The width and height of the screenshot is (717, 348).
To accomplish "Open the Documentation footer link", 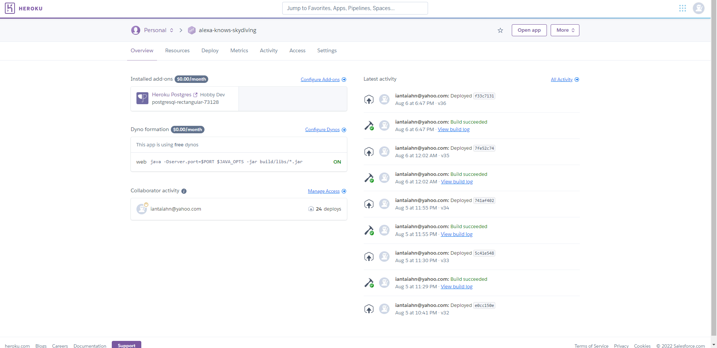I will 90,346.
